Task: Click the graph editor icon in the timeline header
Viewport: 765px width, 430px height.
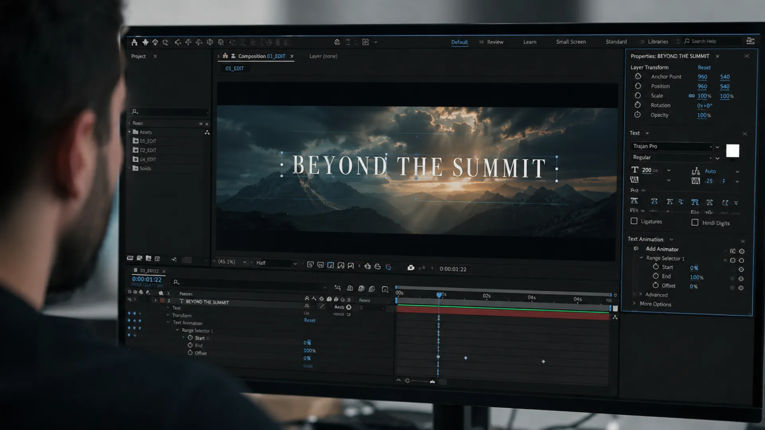Action: (x=385, y=289)
